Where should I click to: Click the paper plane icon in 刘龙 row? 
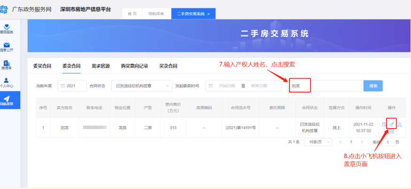point(392,124)
